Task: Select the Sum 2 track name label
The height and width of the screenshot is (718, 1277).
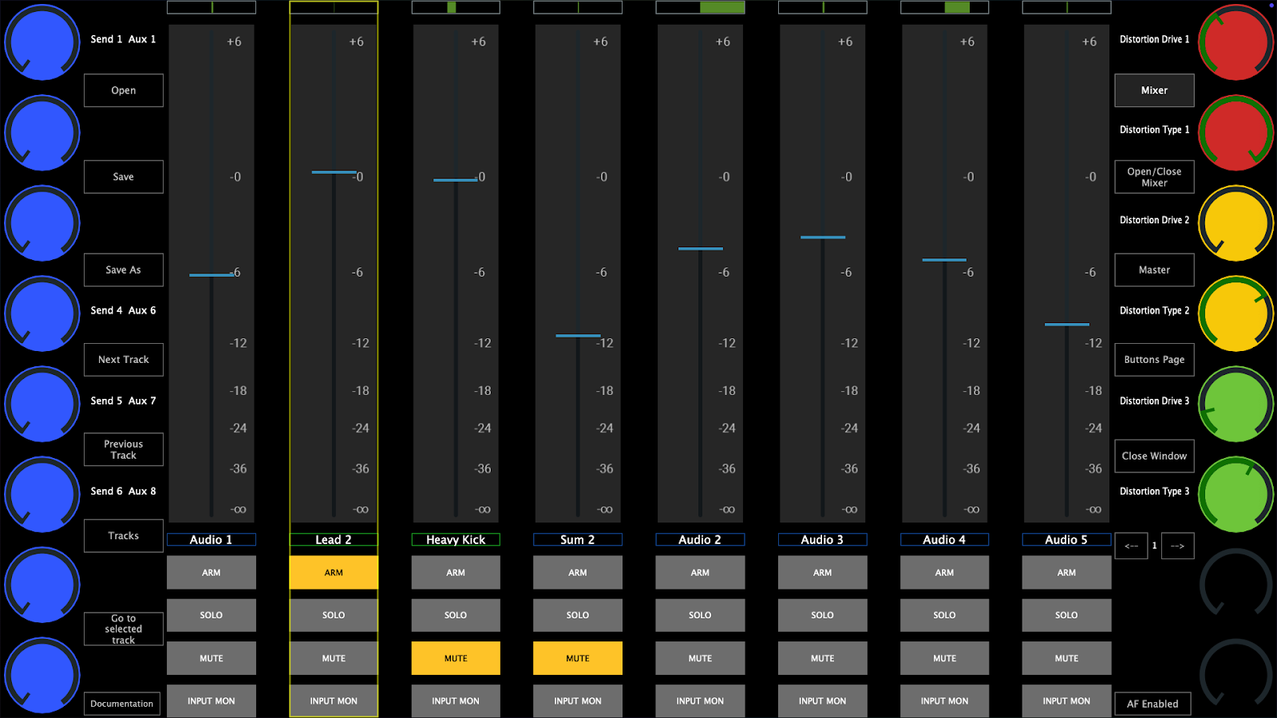Action: [x=577, y=540]
